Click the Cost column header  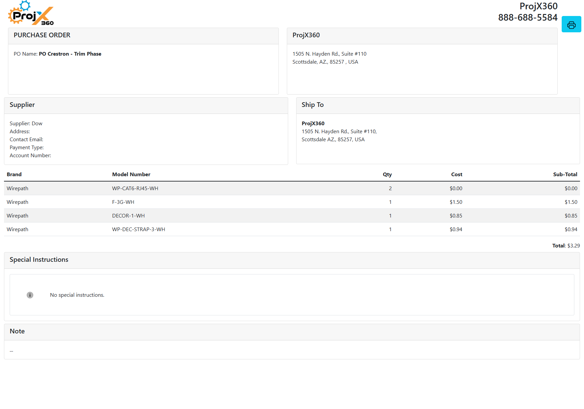coord(457,175)
